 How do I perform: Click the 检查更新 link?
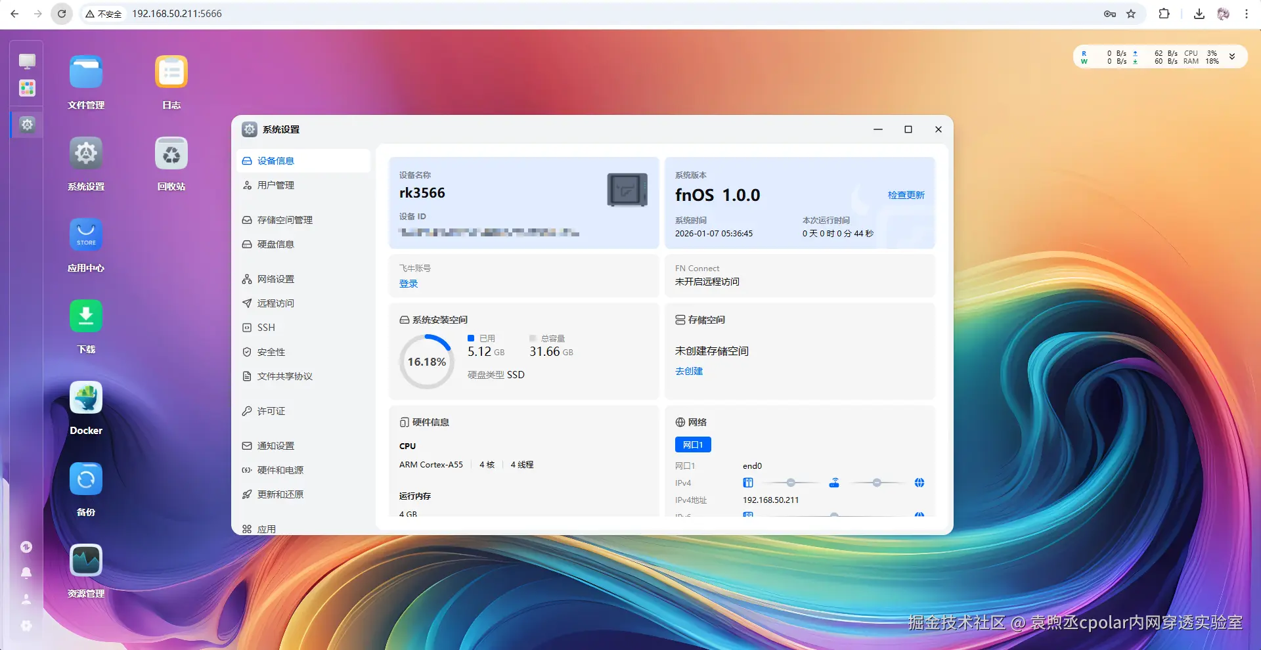(906, 195)
